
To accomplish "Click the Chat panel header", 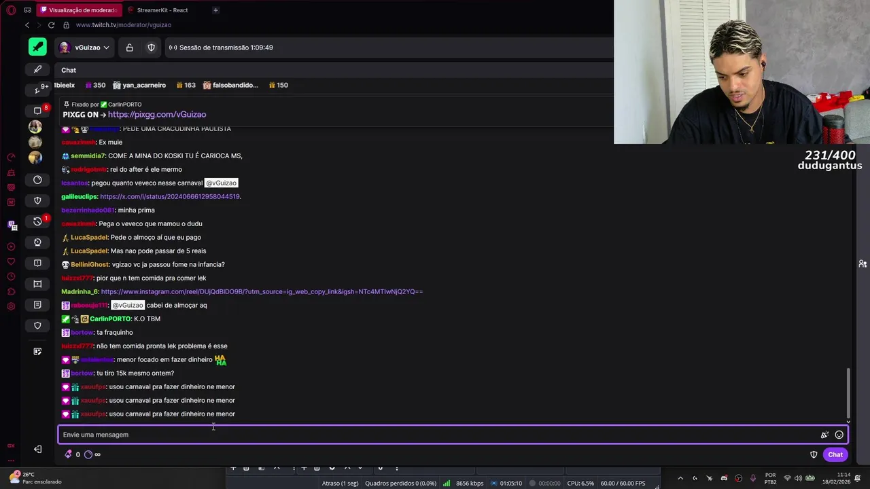I will (x=69, y=70).
